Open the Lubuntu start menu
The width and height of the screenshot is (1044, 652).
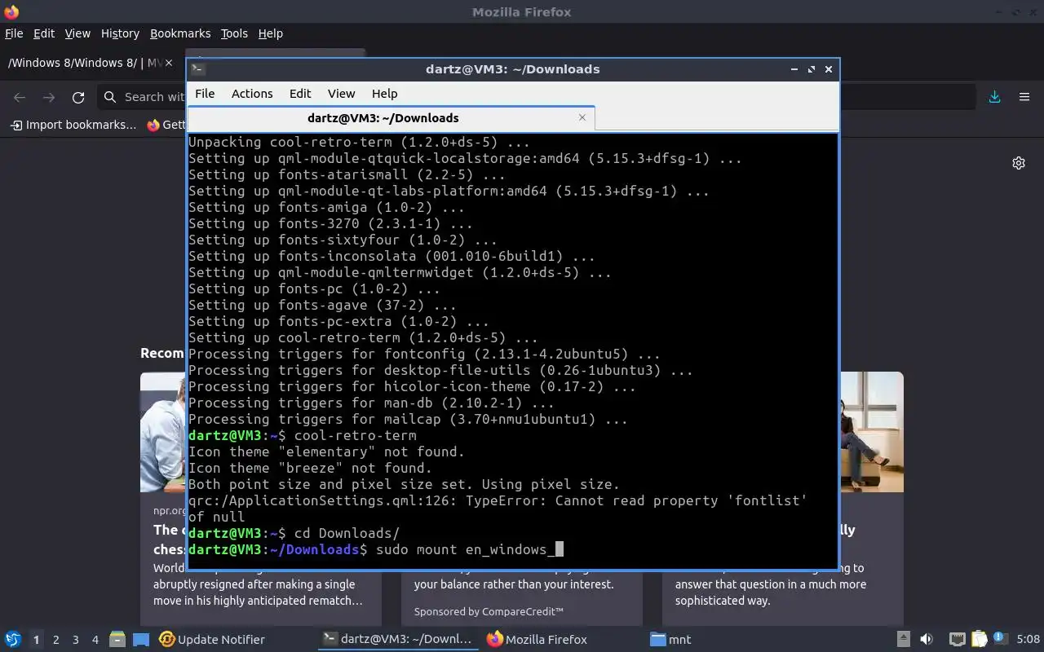tap(12, 639)
